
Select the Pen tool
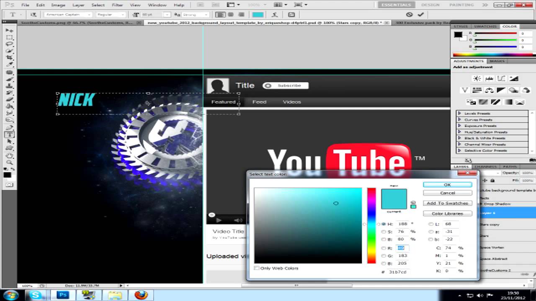coord(9,128)
